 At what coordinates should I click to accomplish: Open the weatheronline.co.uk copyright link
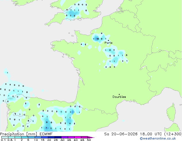[x=158, y=138]
